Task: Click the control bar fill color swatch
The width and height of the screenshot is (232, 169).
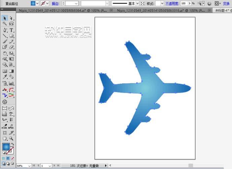Action: [33, 3]
